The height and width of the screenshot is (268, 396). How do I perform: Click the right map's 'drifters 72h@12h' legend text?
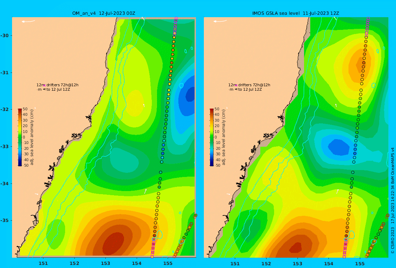pyautogui.click(x=254, y=85)
